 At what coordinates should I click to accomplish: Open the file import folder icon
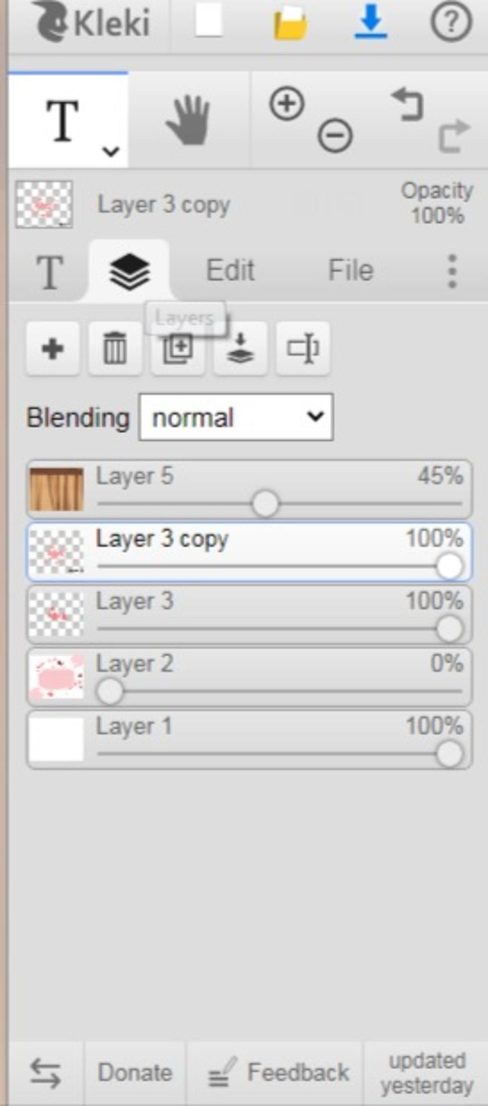click(x=290, y=23)
